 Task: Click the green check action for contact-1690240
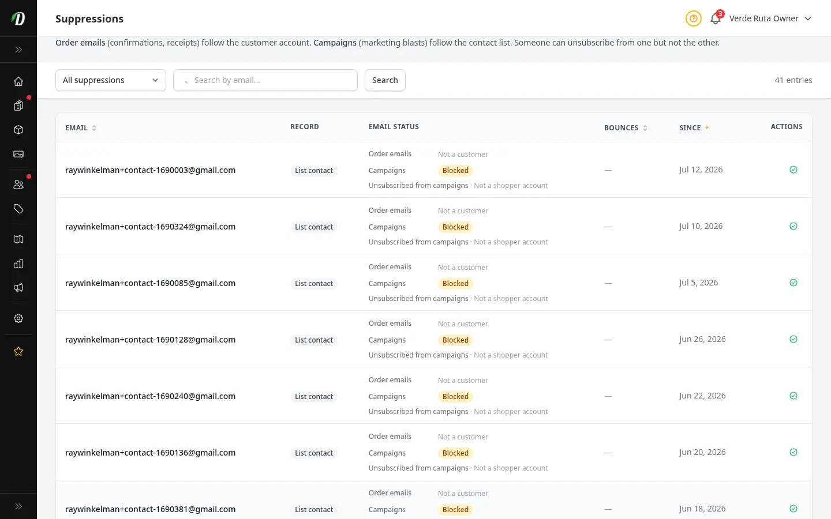click(793, 396)
